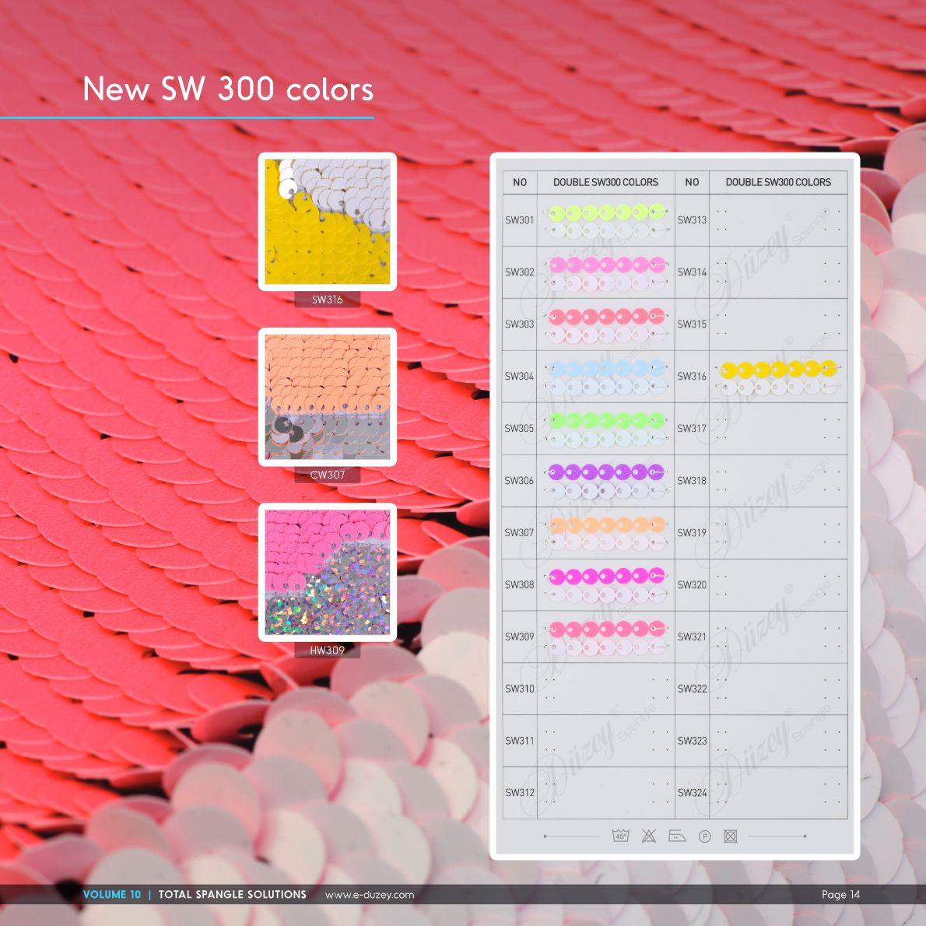The image size is (926, 926).
Task: Select the SW305 neon green swatch
Action: 605,429
